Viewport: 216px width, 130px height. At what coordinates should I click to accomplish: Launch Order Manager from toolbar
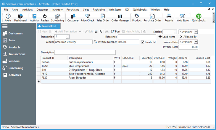coord(120,18)
